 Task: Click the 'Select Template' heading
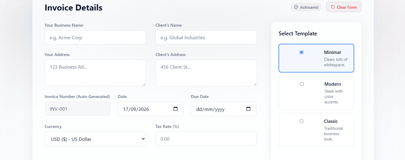pos(298,34)
